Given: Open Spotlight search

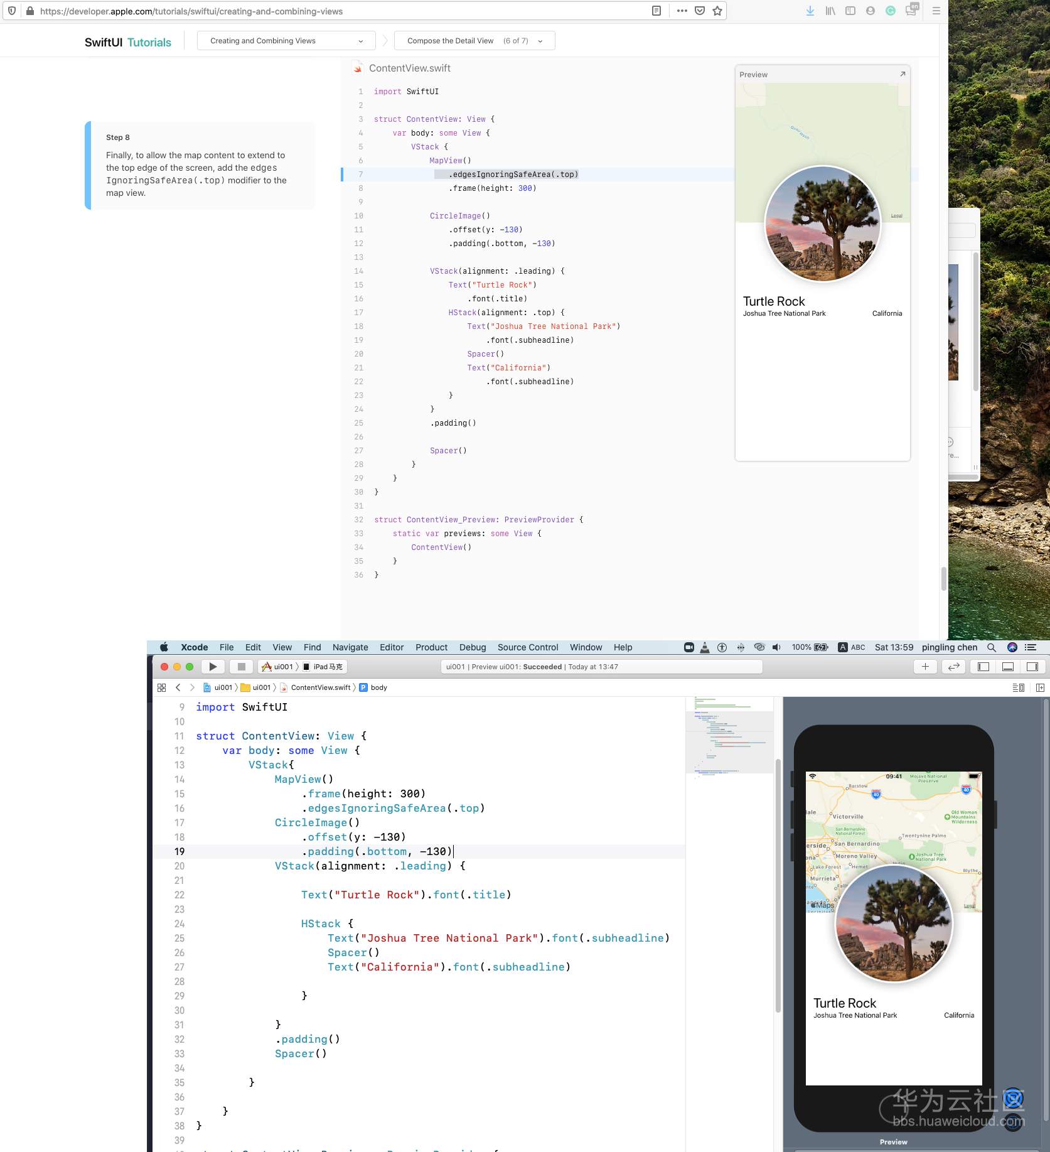Looking at the screenshot, I should [x=992, y=647].
